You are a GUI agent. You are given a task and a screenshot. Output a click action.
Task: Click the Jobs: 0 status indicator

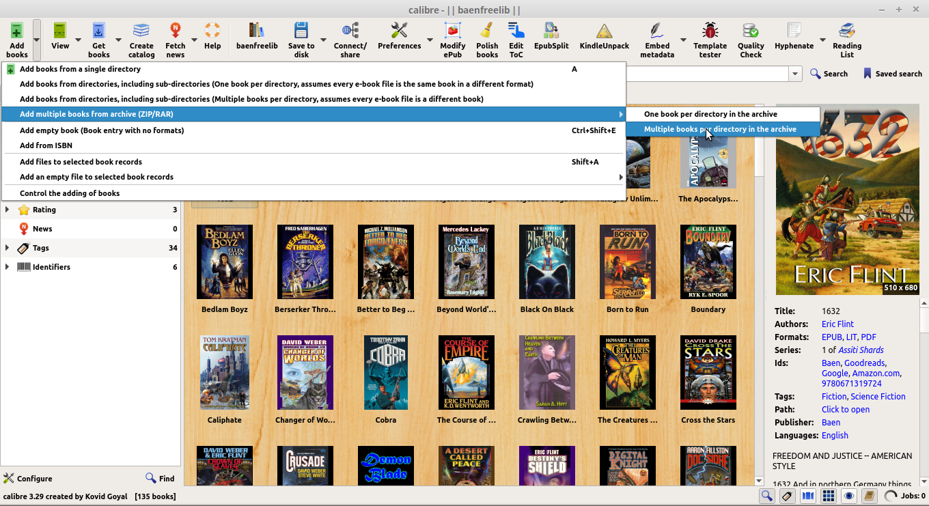click(x=905, y=496)
